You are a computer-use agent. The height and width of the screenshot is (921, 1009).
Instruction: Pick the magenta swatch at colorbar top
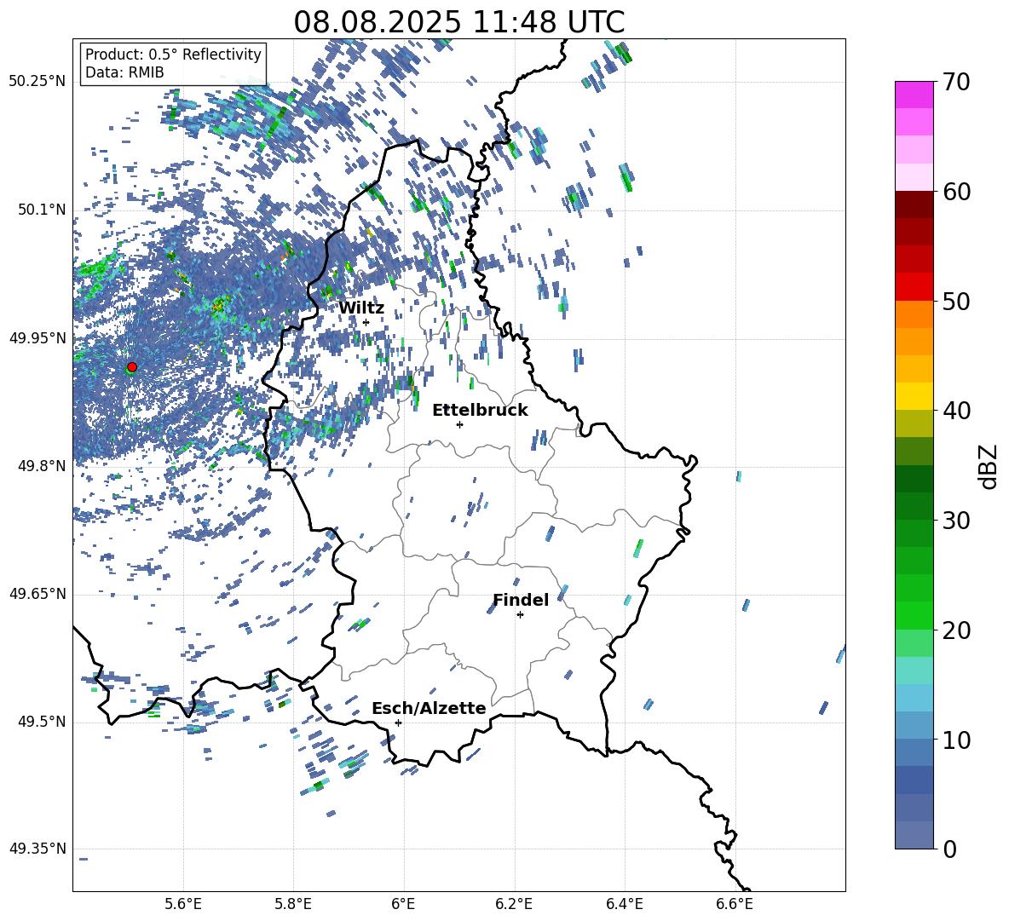point(914,95)
